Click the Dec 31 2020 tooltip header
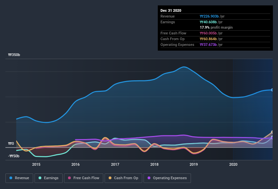The height and width of the screenshot is (189, 278). [171, 10]
